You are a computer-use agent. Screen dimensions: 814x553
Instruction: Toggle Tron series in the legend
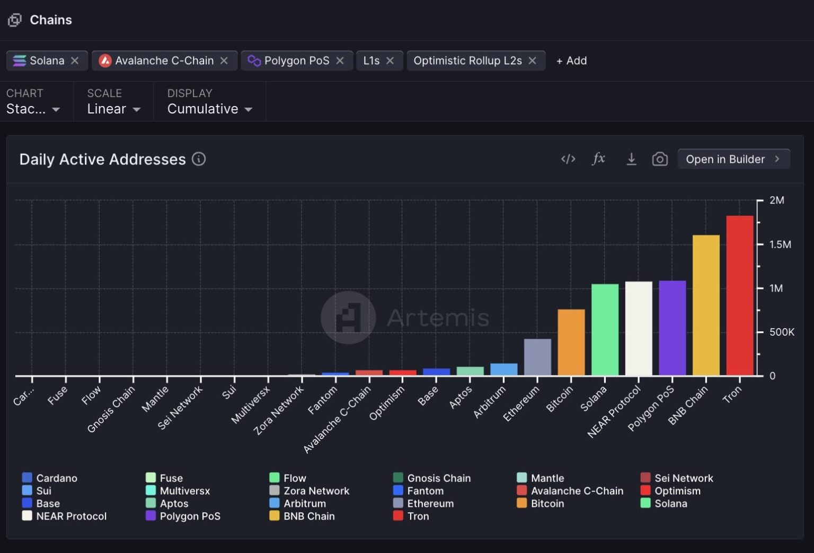click(x=418, y=516)
